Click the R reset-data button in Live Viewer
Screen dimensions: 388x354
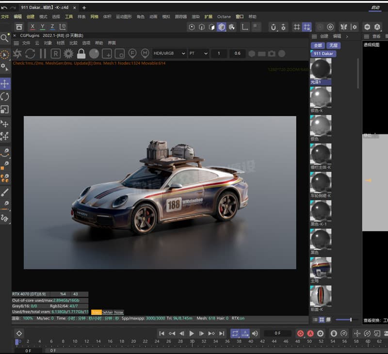56,53
